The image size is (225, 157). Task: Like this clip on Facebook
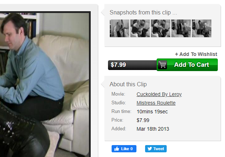[124, 149]
